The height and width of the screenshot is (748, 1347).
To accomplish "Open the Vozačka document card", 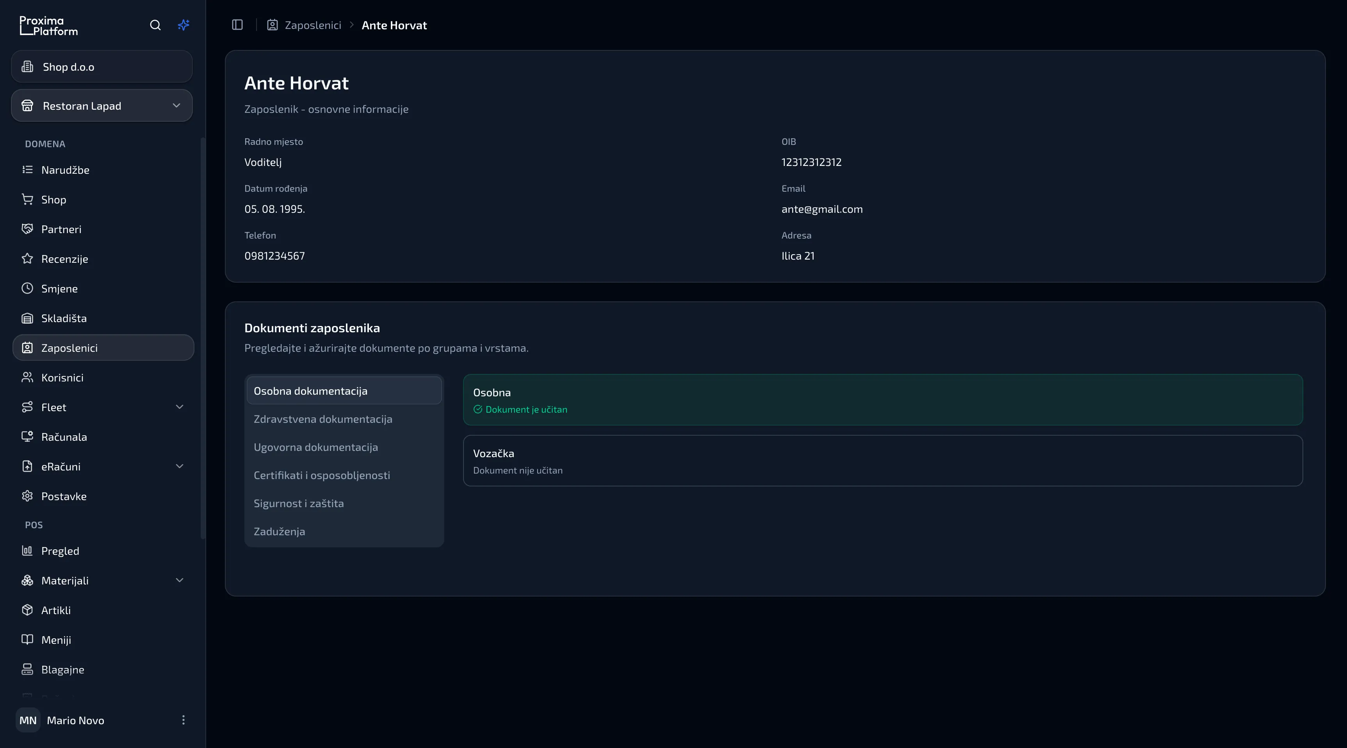I will pyautogui.click(x=883, y=461).
